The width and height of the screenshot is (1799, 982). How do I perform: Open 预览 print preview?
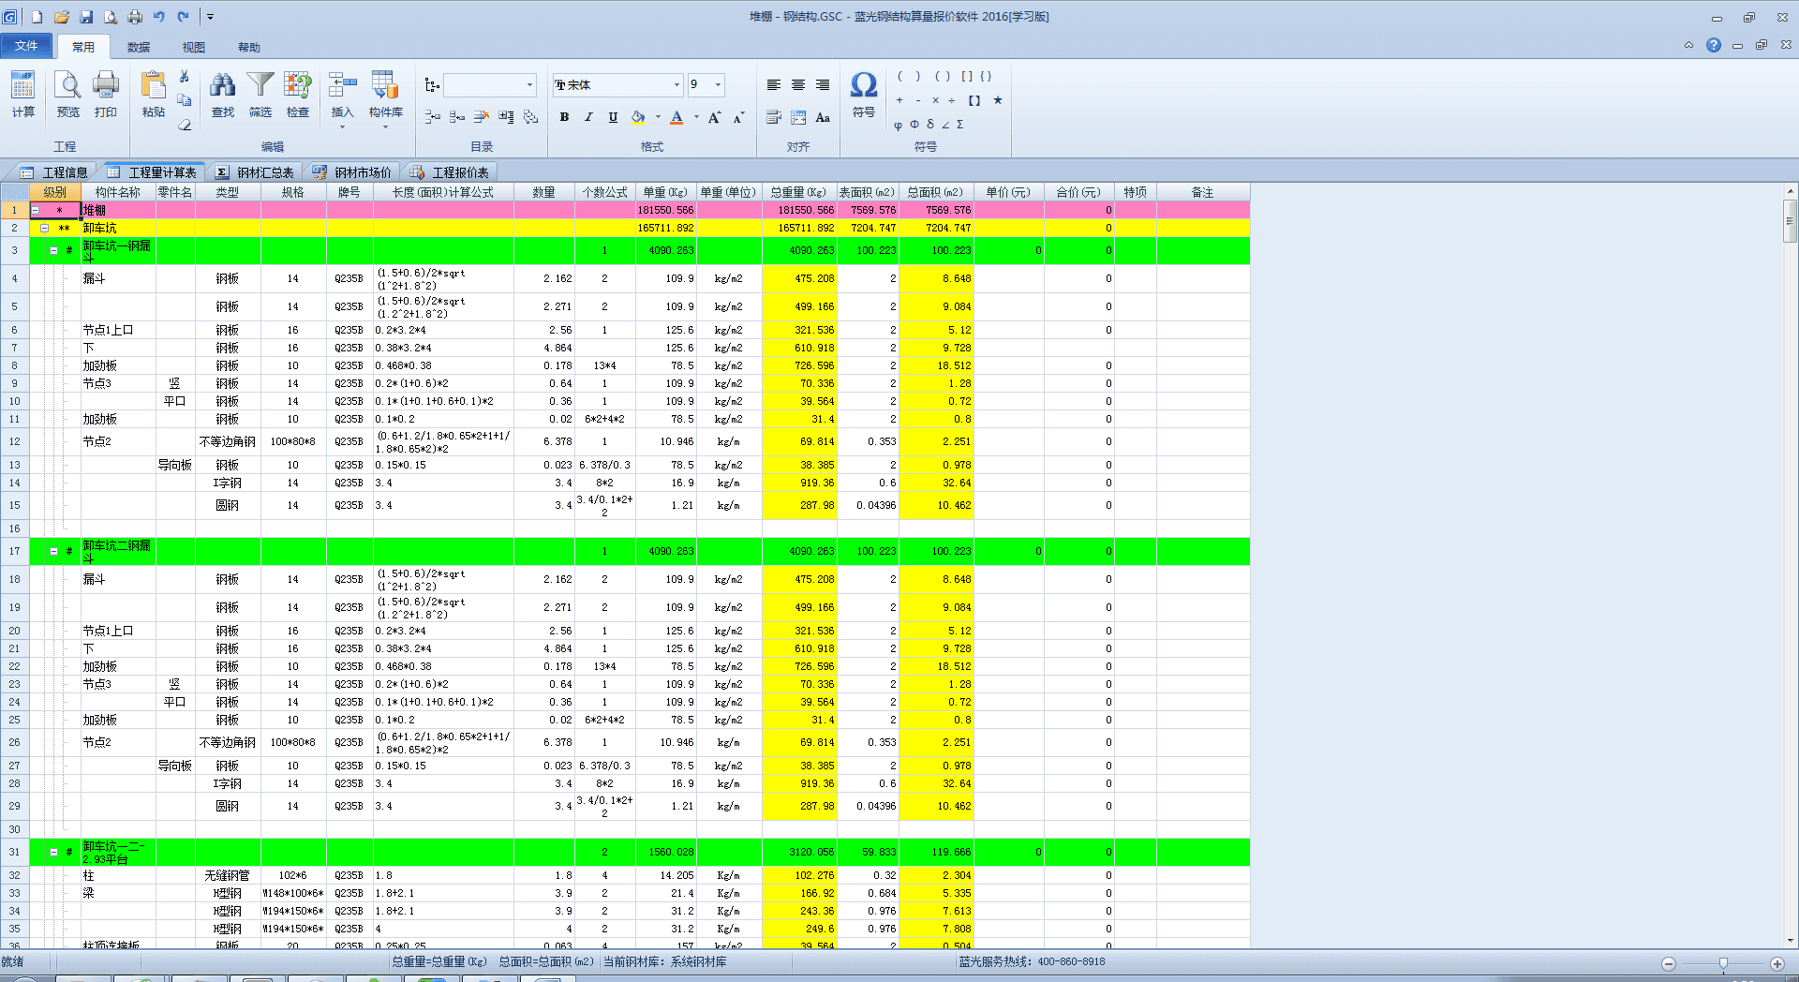pos(67,94)
